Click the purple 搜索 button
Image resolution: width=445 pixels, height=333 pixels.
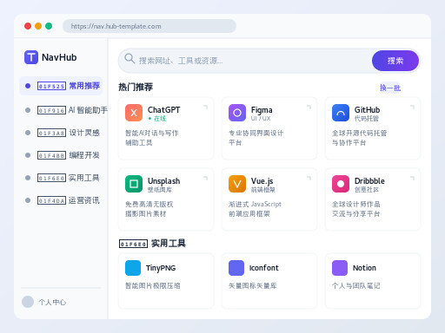[395, 61]
